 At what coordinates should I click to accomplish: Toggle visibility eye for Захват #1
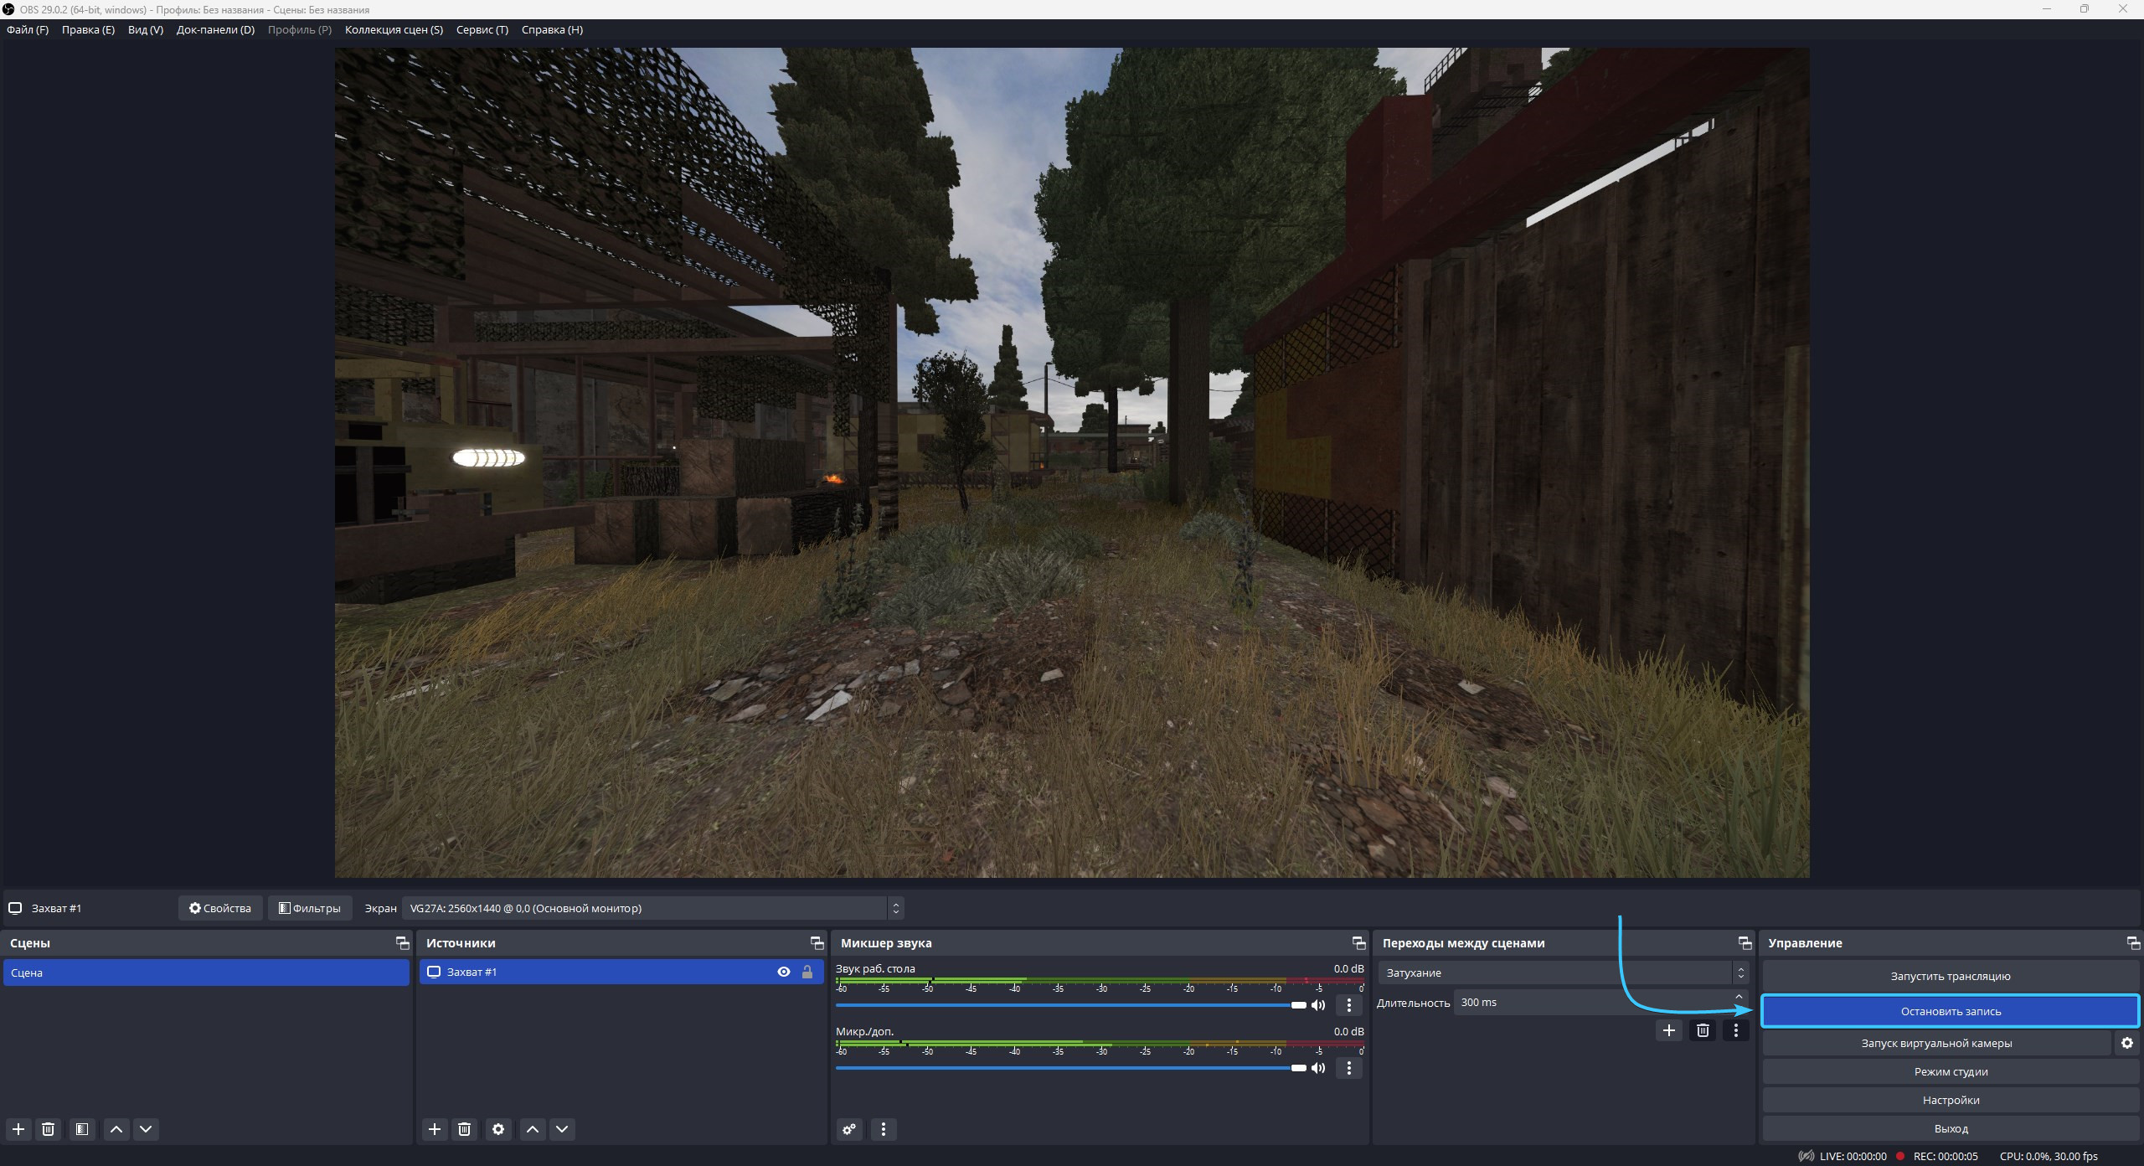(784, 972)
